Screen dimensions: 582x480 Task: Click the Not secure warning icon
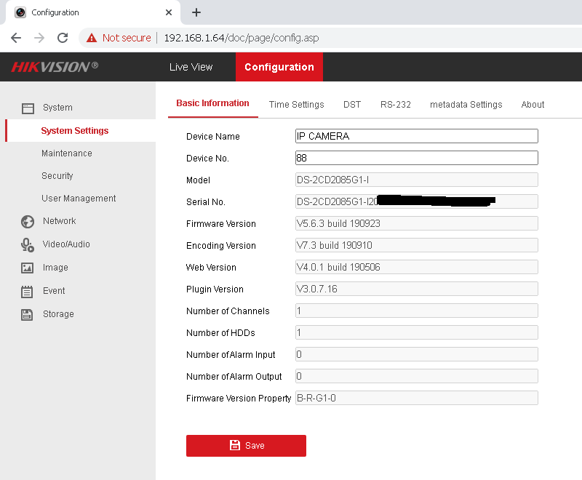tap(92, 38)
